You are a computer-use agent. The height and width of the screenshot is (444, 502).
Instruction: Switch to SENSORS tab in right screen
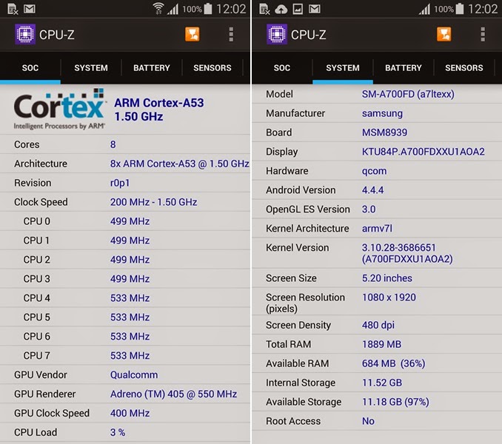click(x=464, y=68)
